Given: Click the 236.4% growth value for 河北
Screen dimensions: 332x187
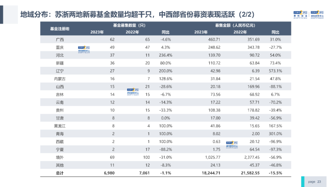Looking at the screenshot, I should pyautogui.click(x=166, y=55).
